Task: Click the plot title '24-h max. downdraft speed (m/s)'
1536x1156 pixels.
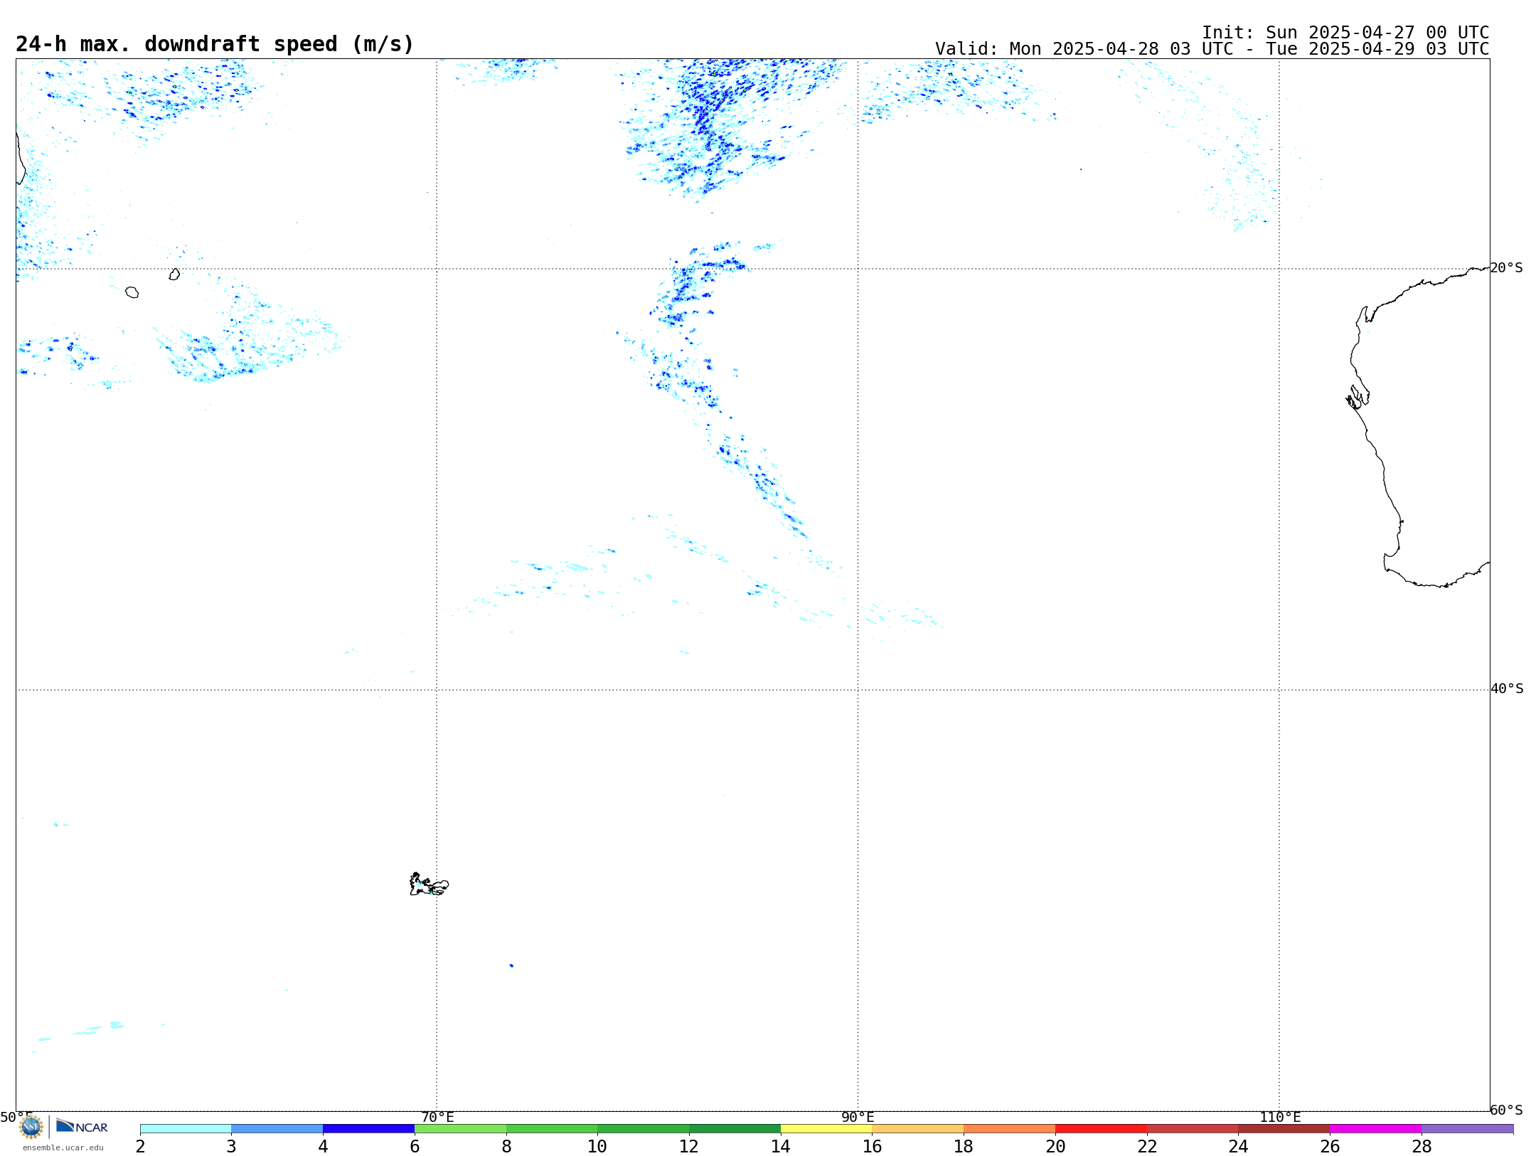Action: 215,44
